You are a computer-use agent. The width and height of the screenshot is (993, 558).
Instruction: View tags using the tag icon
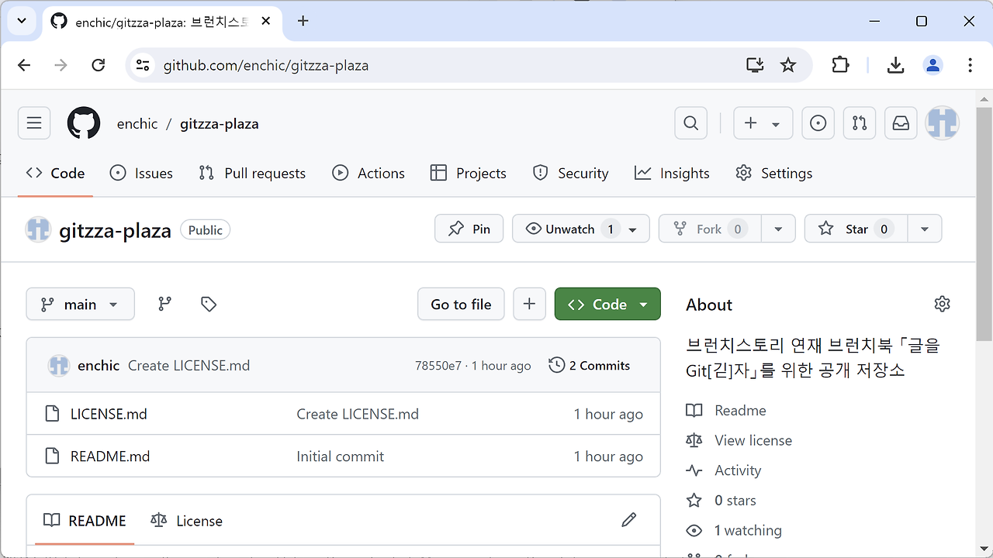coord(208,304)
